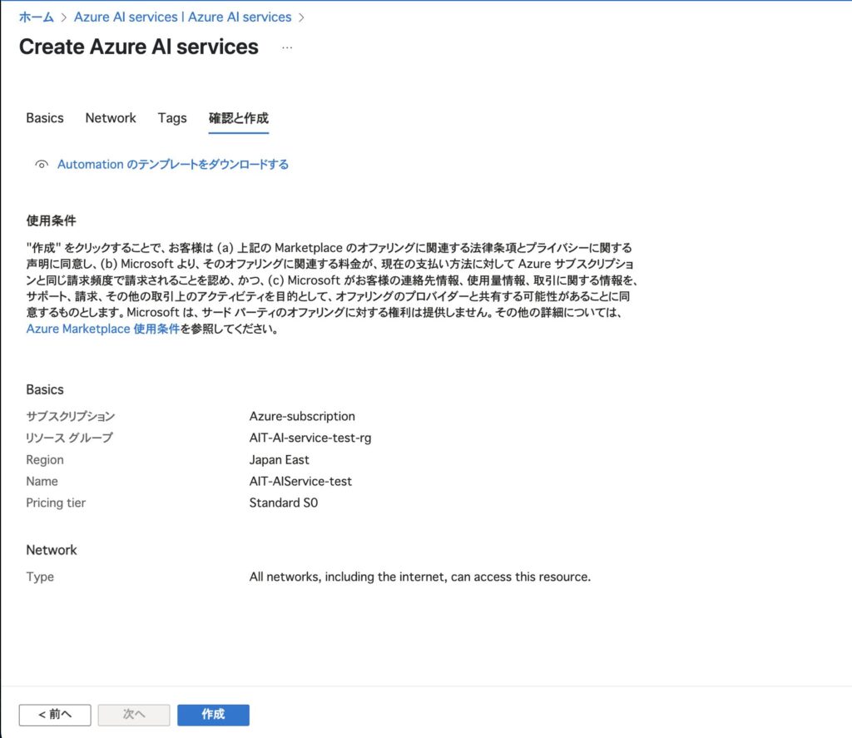852x738 pixels.
Task: Open Azure Marketplace 使用条件 link
Action: (x=102, y=329)
